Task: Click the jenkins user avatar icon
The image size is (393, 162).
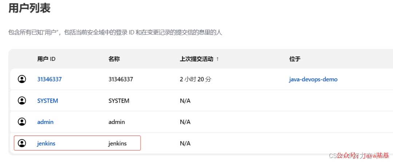Action: (x=22, y=143)
